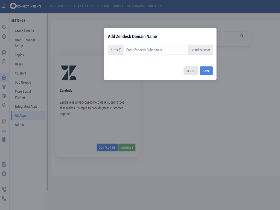Open the pie chart reports icon
The image size is (280, 210).
coord(4,121)
